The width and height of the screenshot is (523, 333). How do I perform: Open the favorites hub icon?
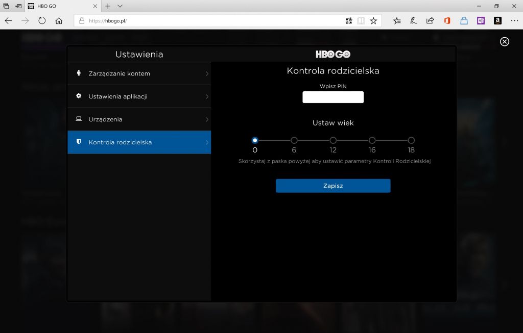(x=397, y=20)
